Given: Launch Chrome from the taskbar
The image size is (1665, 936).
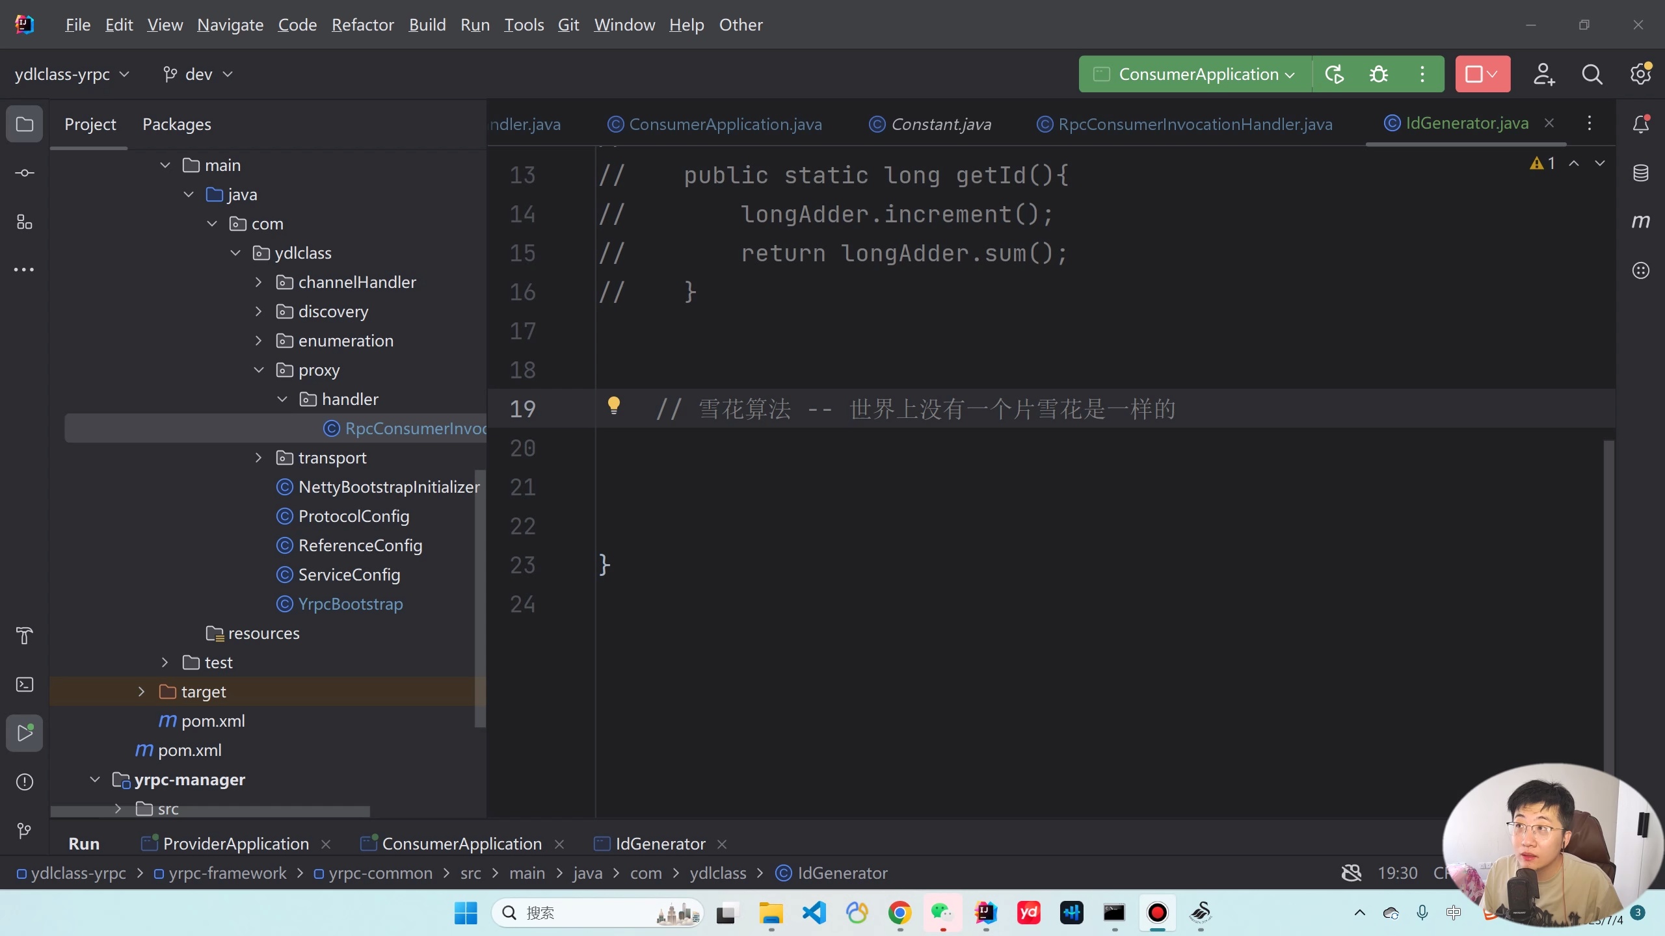Looking at the screenshot, I should coord(899,913).
